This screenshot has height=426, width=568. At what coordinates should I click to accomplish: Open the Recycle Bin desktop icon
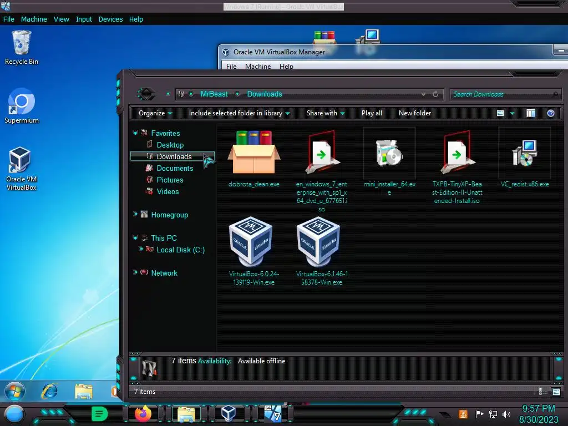click(x=22, y=47)
